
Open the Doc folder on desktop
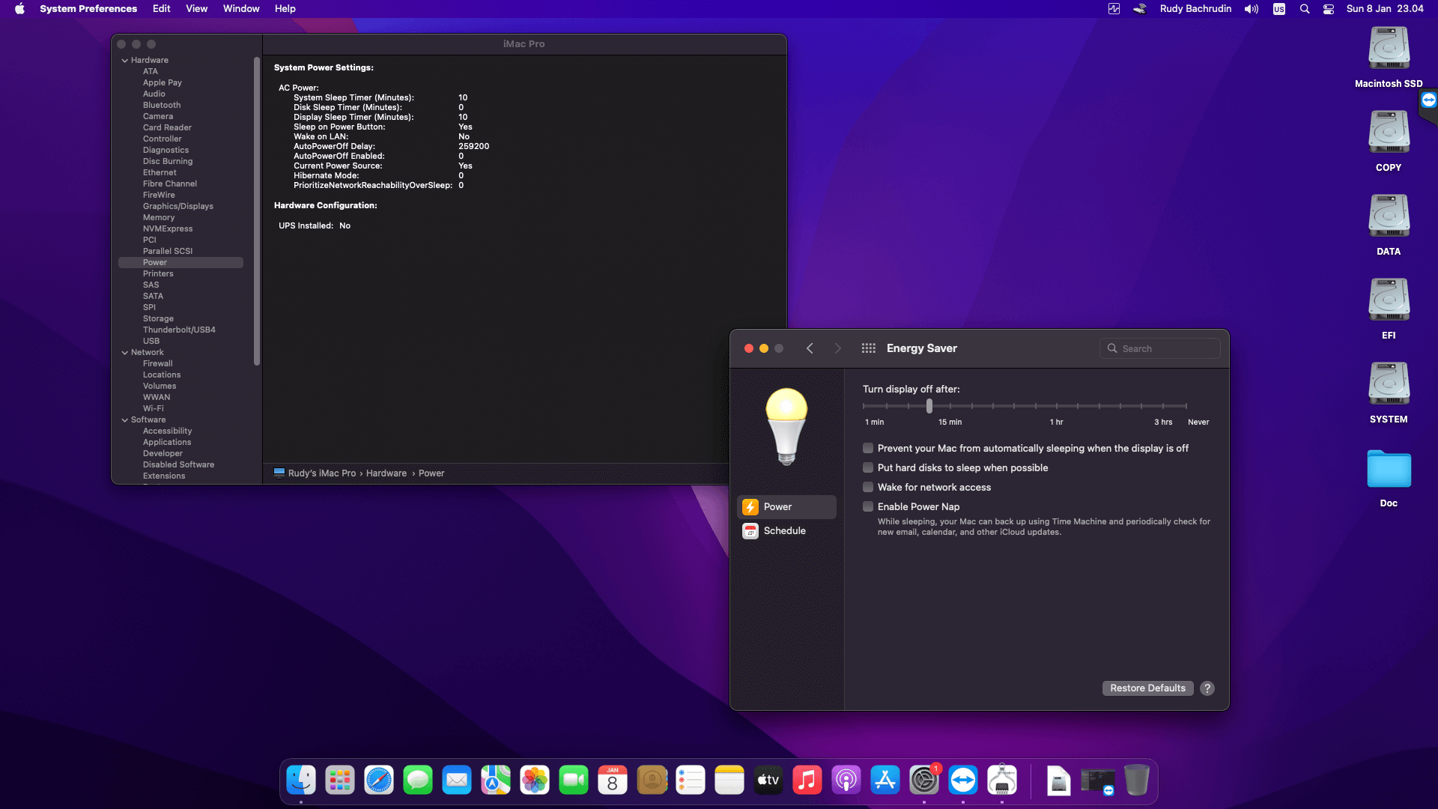(x=1389, y=478)
